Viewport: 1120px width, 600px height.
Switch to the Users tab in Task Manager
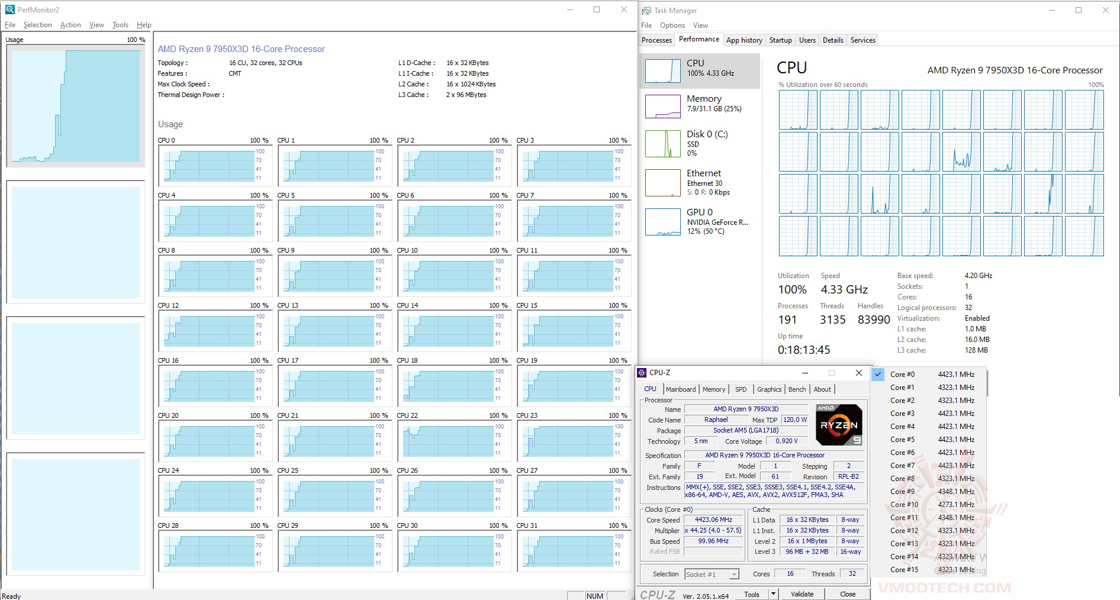(807, 40)
